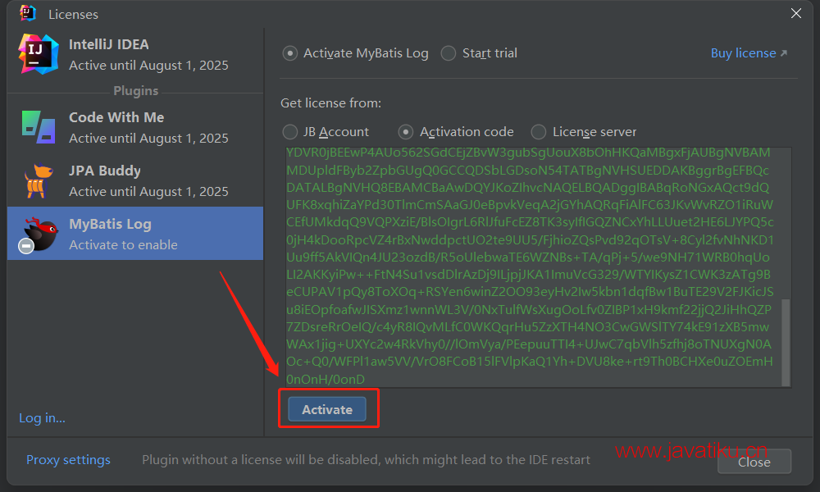820x492 pixels.
Task: Click the IntelliJ IDEA product icon
Action: click(x=38, y=54)
